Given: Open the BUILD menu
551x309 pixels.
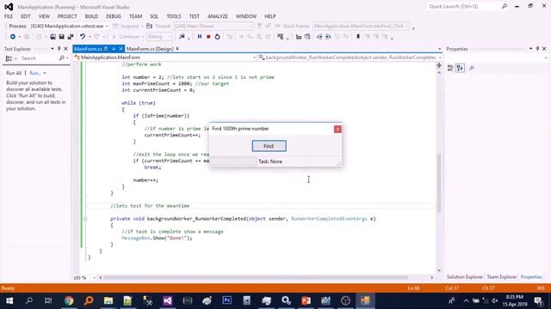Looking at the screenshot, I should tap(91, 16).
